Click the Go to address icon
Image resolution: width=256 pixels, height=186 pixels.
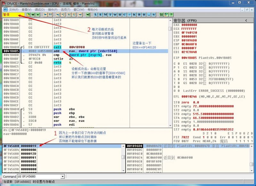(88, 15)
